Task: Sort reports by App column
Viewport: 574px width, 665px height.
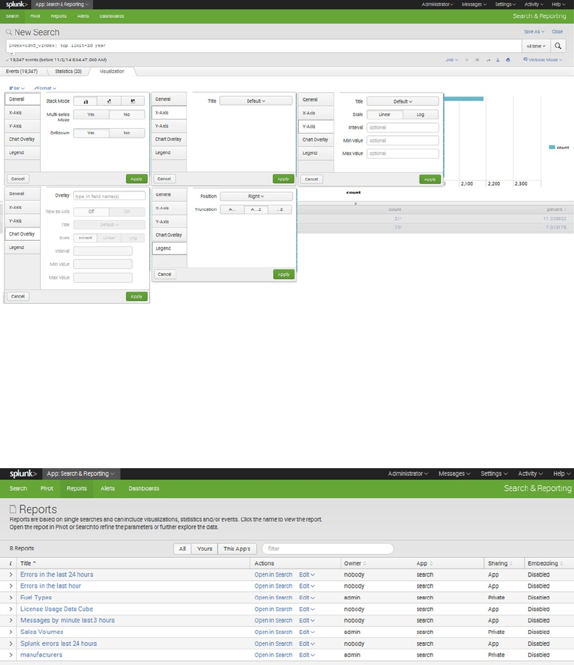Action: point(425,563)
